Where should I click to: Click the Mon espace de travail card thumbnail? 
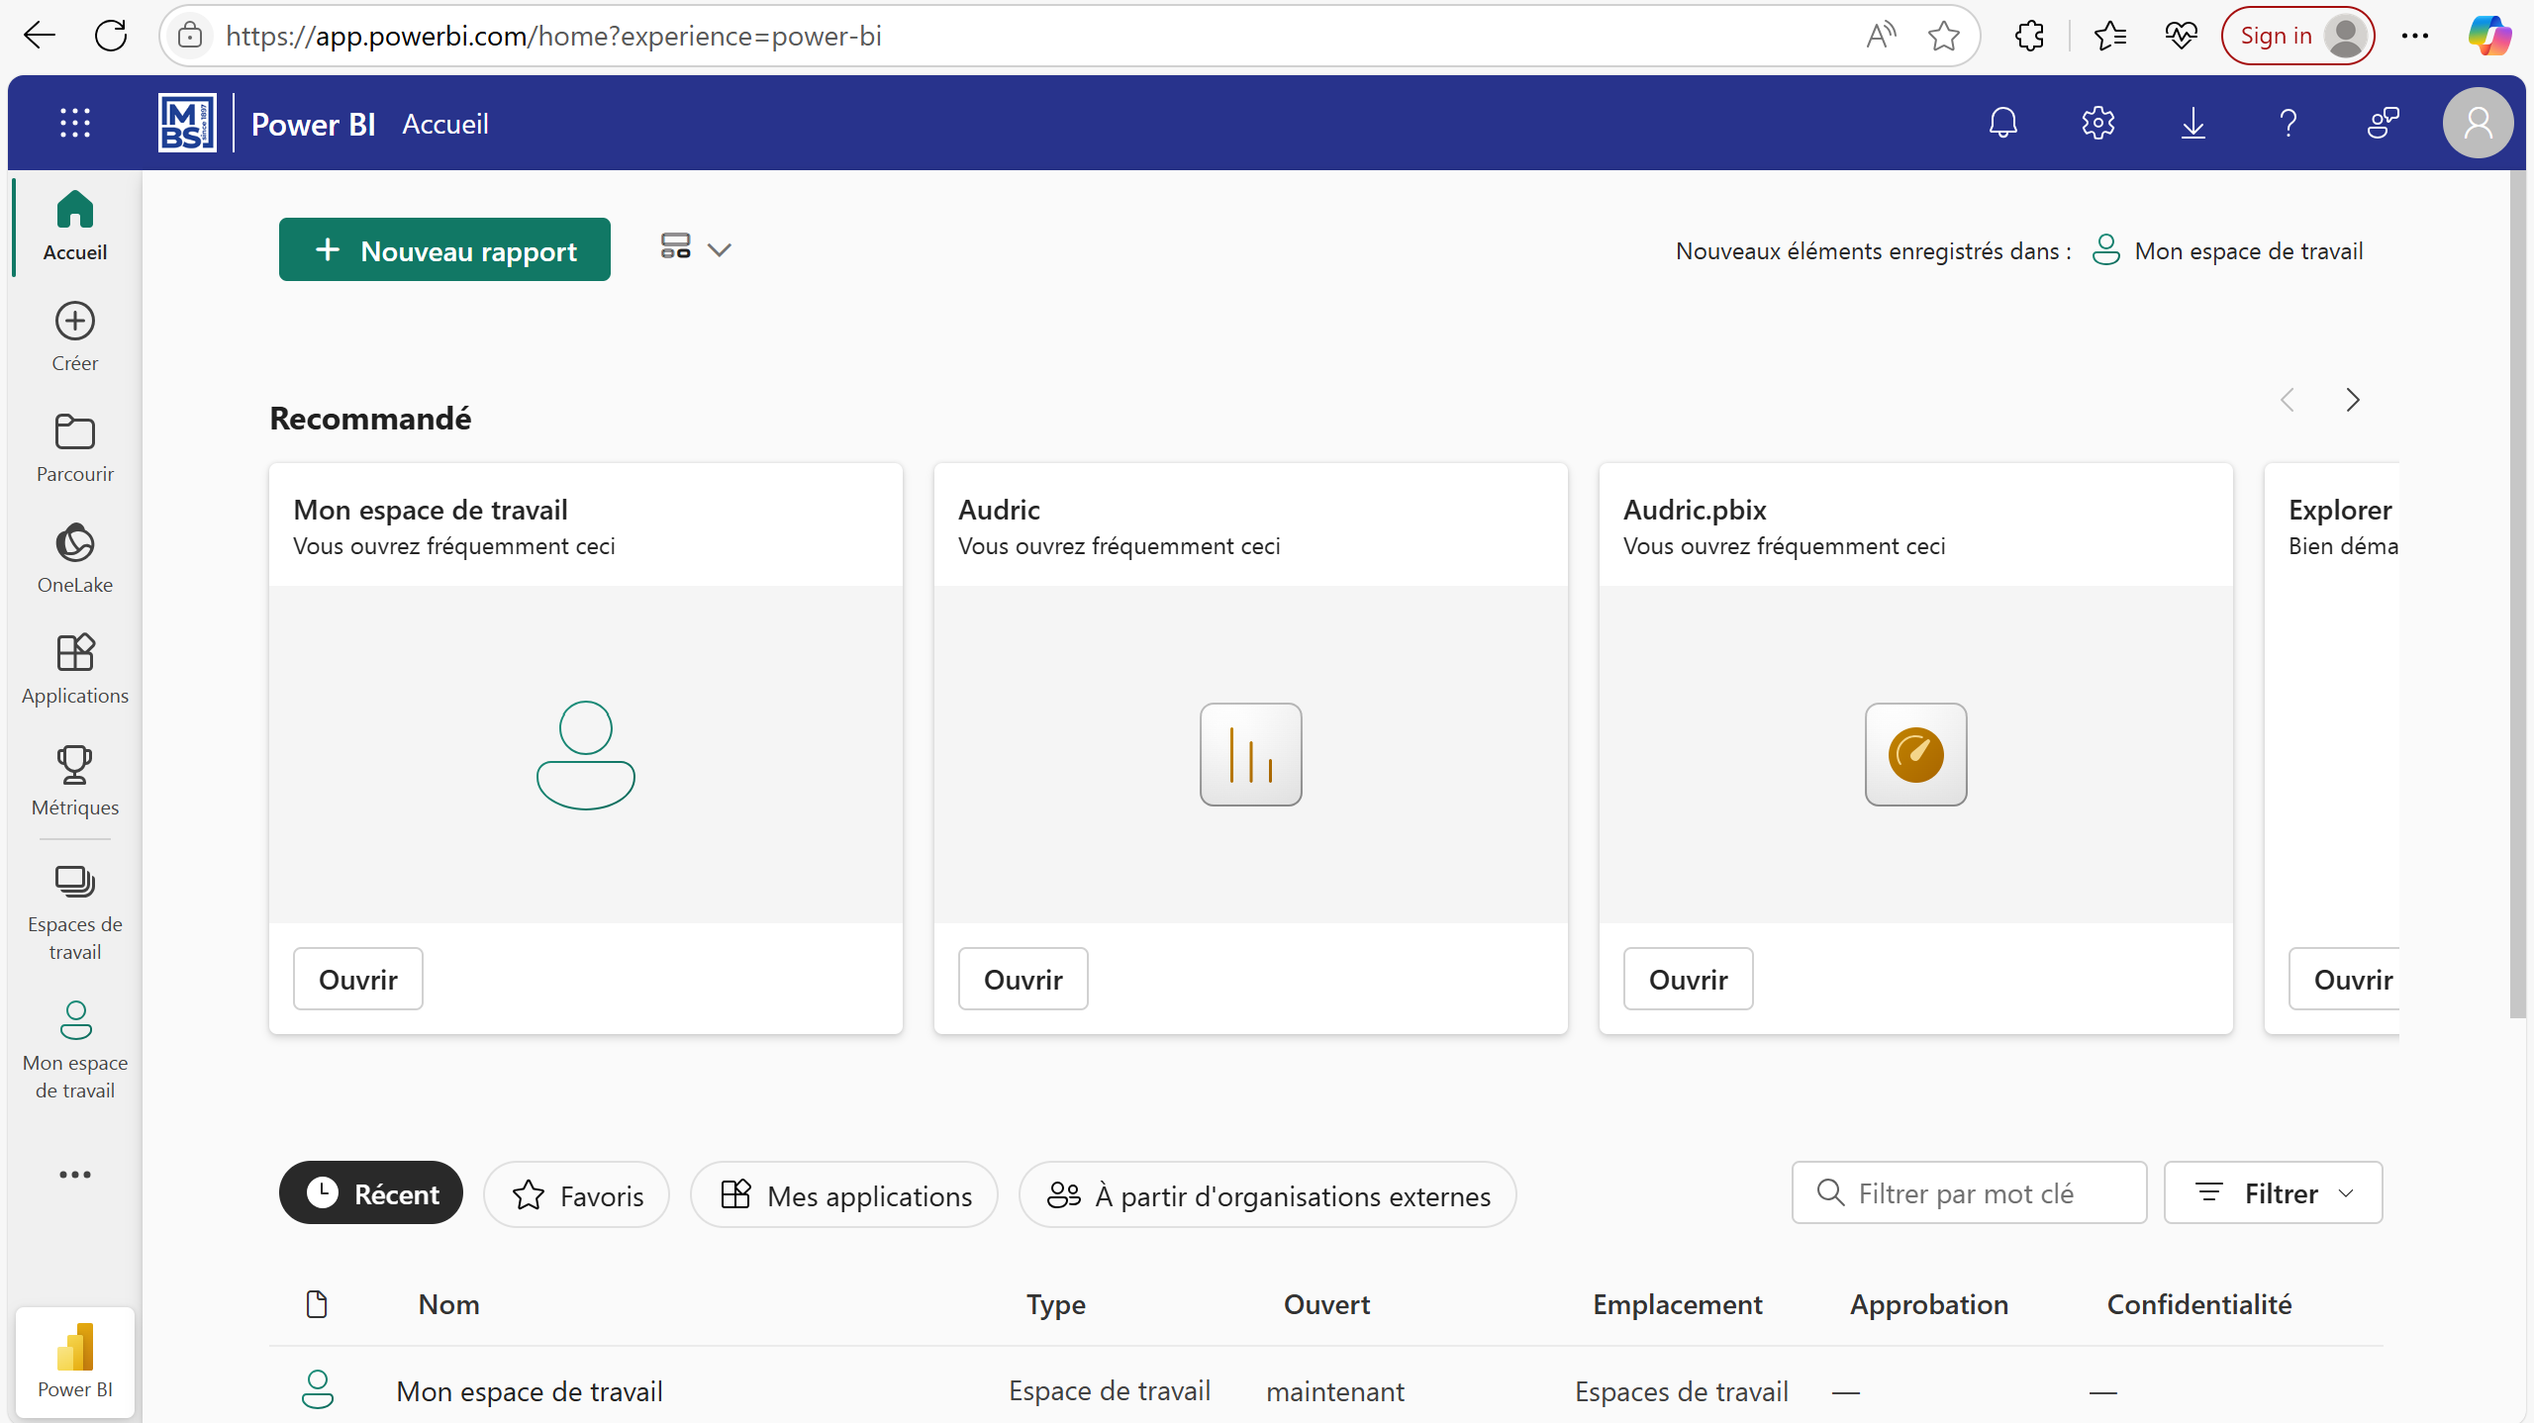point(586,754)
